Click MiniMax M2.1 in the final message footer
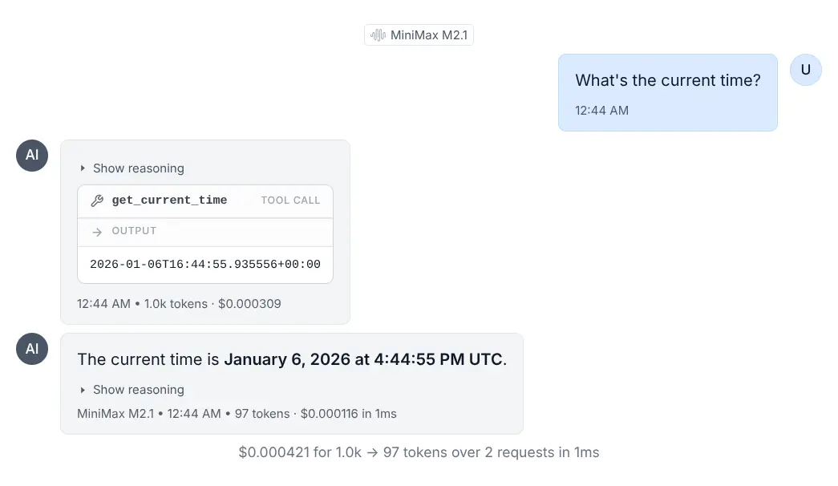This screenshot has height=486, width=838. coord(115,414)
